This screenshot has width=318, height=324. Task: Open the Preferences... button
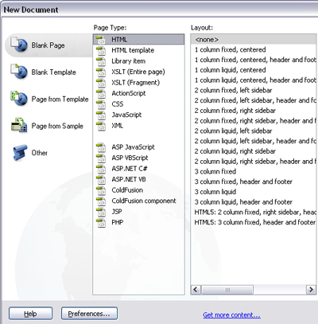pyautogui.click(x=89, y=314)
